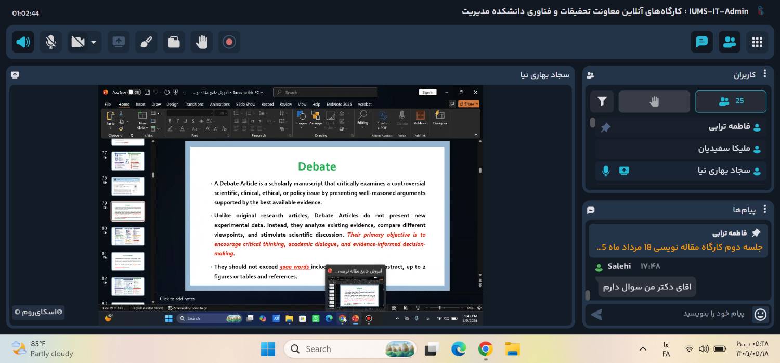The image size is (780, 363).
Task: Filter the users list with the funnel icon
Action: [x=602, y=101]
